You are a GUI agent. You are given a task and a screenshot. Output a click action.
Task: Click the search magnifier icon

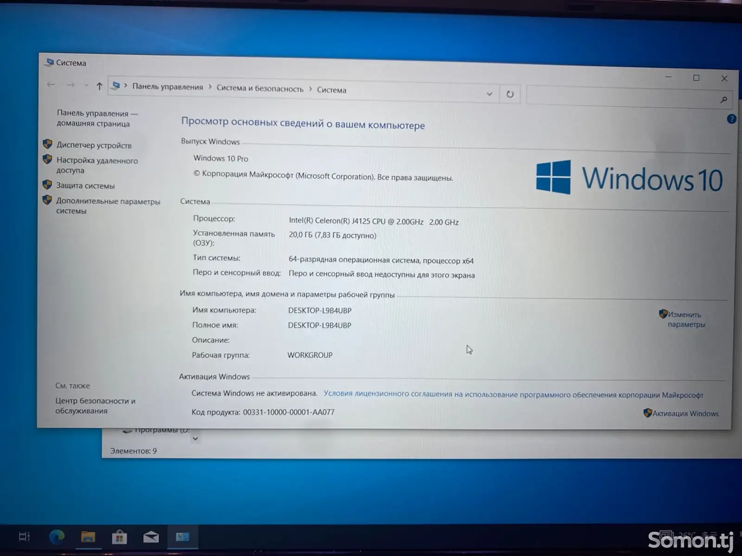pos(723,100)
